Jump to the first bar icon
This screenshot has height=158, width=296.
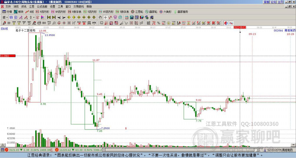coord(49,18)
